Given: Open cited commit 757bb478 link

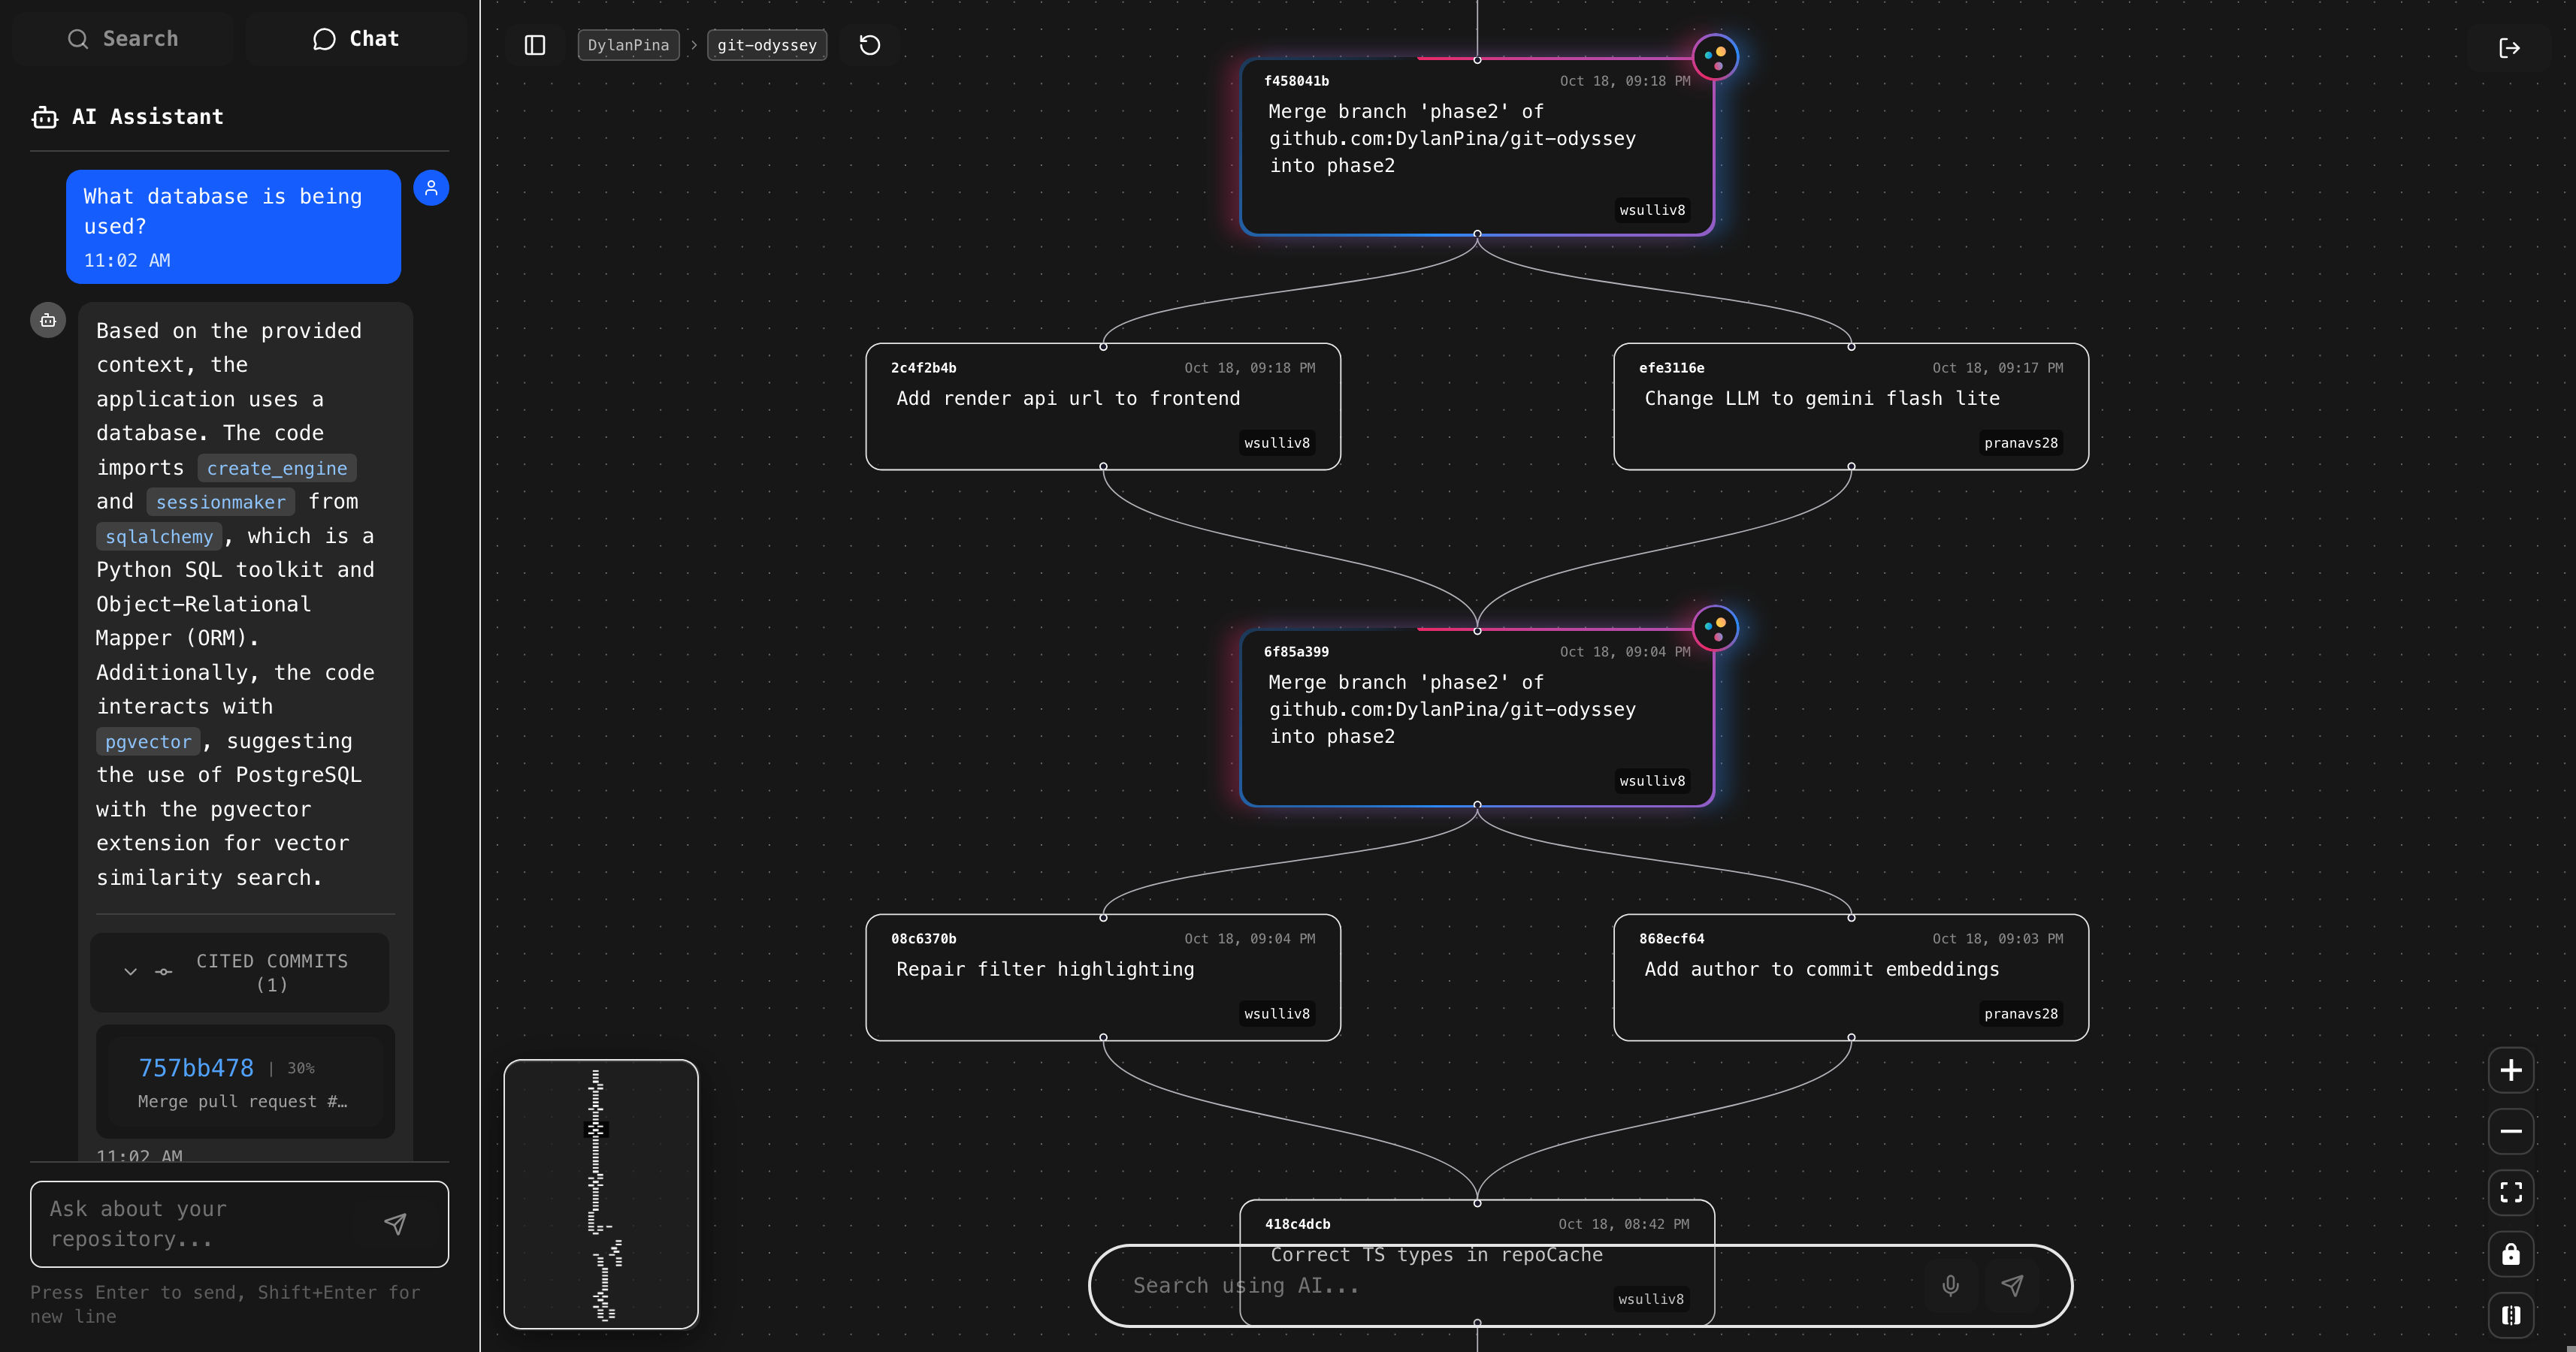Looking at the screenshot, I should 196,1068.
